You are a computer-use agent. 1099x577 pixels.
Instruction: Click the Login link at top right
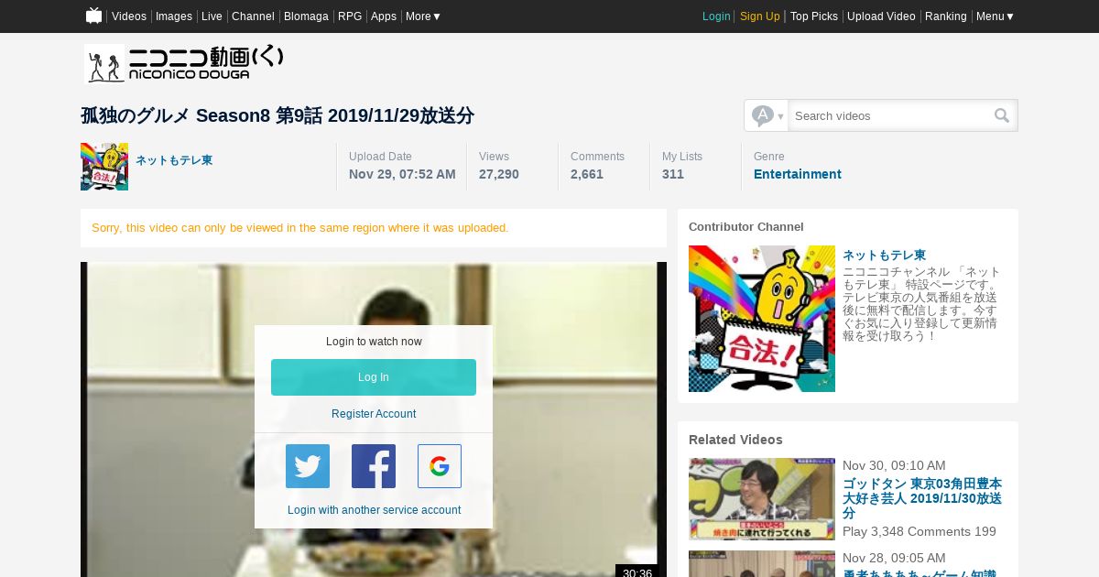click(716, 16)
